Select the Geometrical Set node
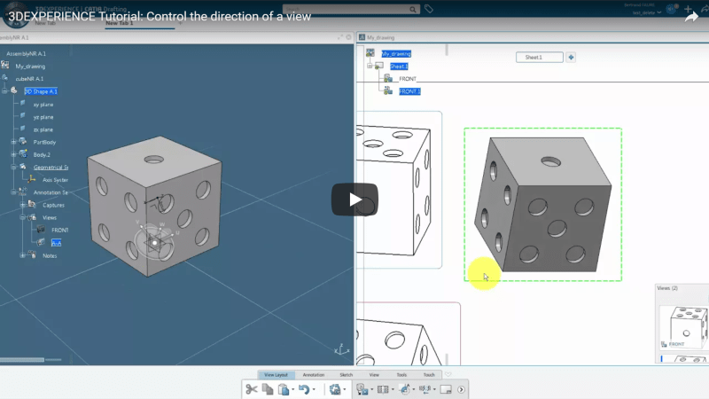Screen dimensions: 709x399 pos(51,168)
